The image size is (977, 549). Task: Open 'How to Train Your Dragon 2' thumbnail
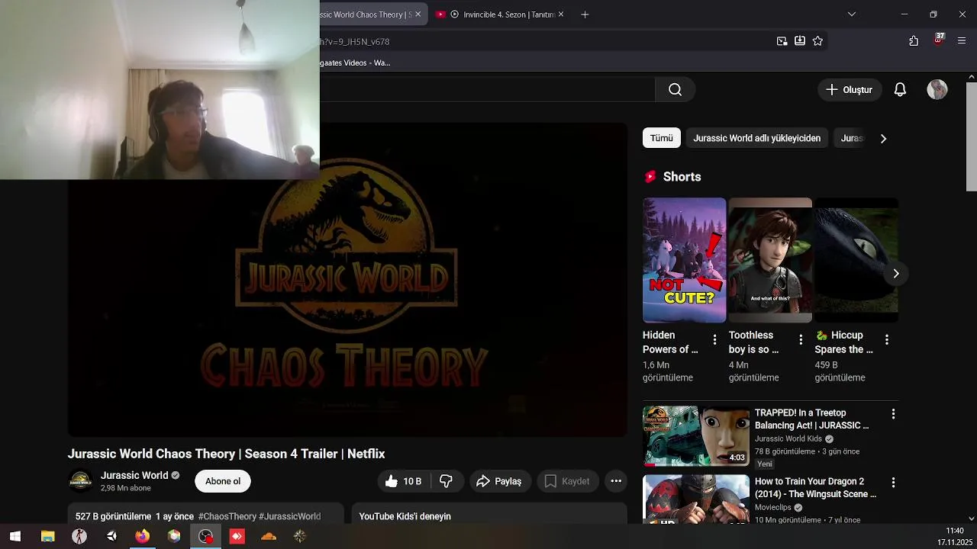pyautogui.click(x=696, y=499)
